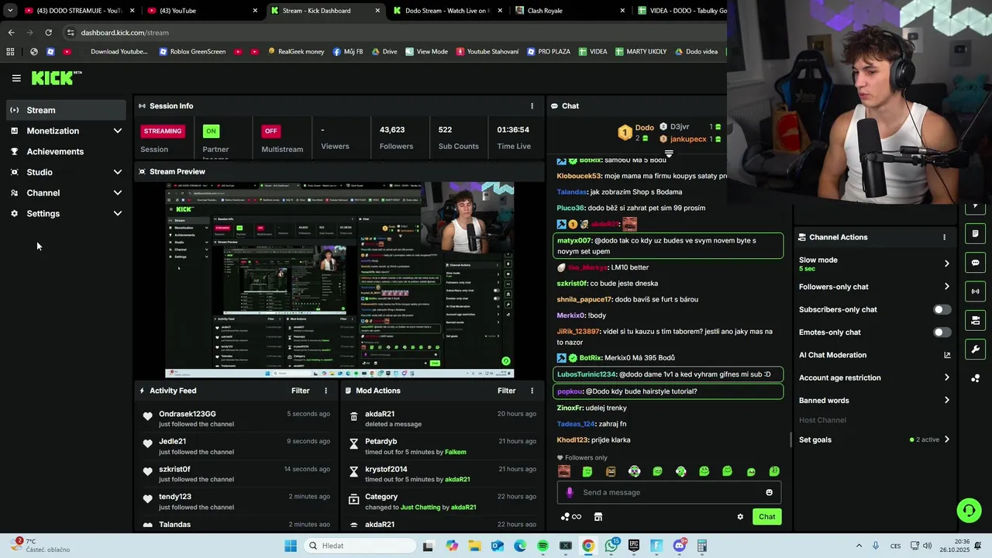Reload the page with browser refresh
Viewport: 992px width, 558px height.
(x=48, y=33)
